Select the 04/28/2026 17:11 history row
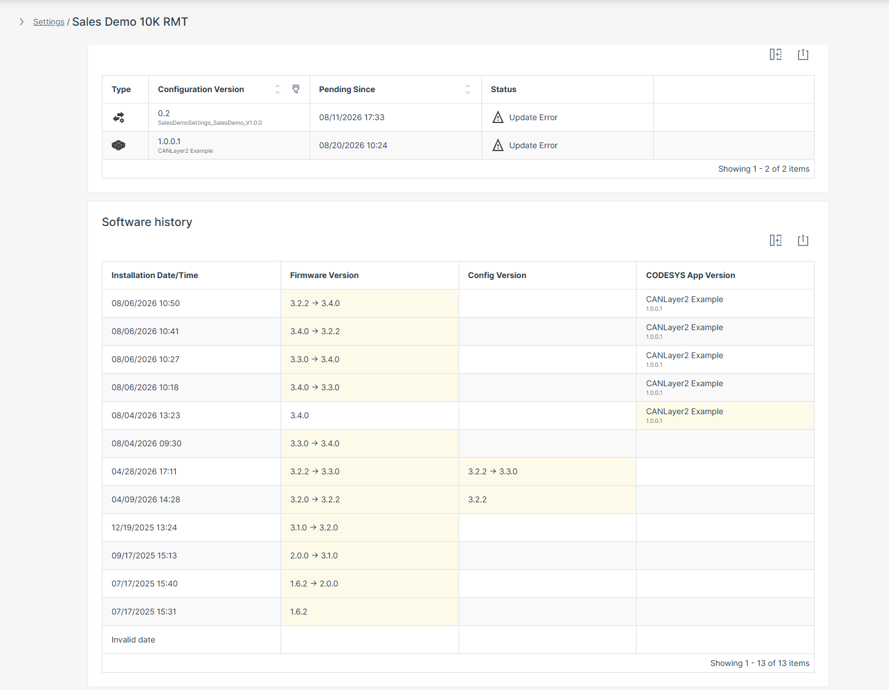This screenshot has width=889, height=690. coord(458,471)
